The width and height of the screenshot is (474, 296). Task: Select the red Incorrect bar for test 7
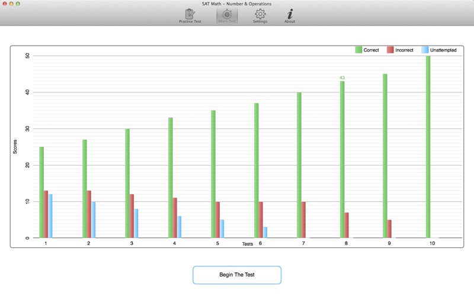[x=303, y=220]
